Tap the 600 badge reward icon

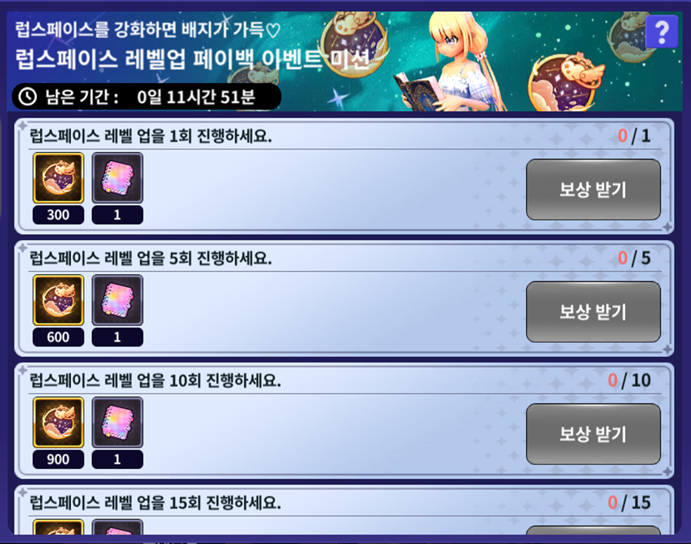pos(59,300)
